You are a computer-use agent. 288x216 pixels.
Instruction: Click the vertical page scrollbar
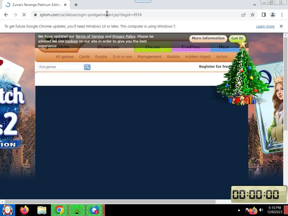pyautogui.click(x=285, y=84)
